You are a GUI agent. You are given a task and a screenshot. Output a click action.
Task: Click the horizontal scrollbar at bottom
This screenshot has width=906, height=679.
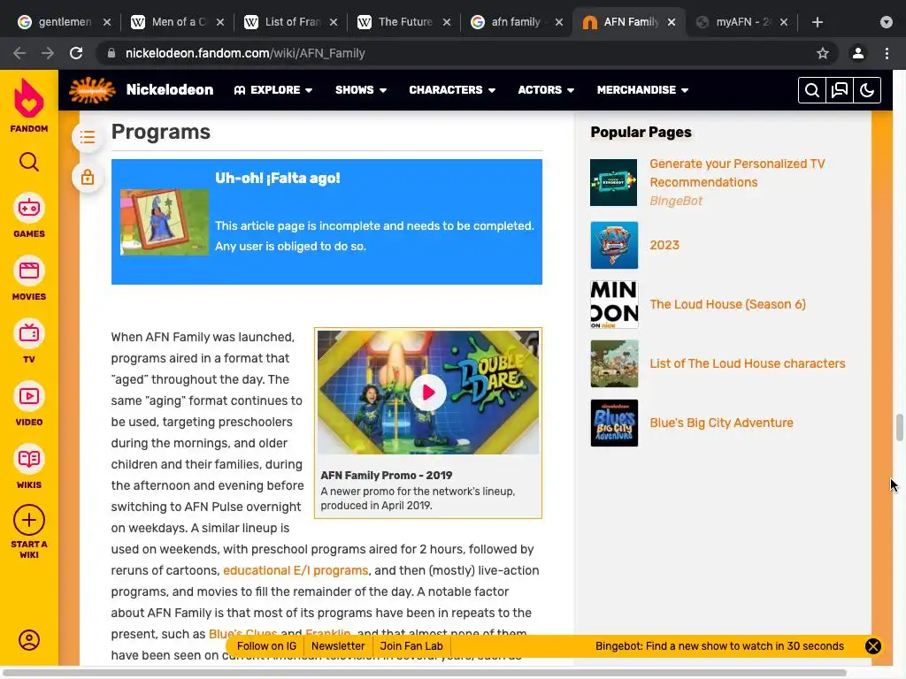pyautogui.click(x=425, y=673)
